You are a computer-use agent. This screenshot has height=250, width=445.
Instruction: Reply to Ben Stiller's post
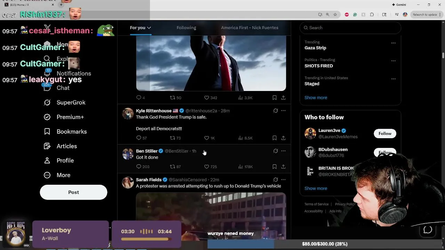139,167
